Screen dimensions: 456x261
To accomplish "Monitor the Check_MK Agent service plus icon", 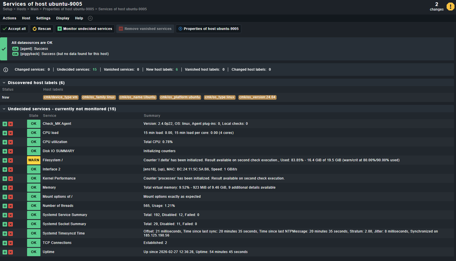I will (5, 124).
